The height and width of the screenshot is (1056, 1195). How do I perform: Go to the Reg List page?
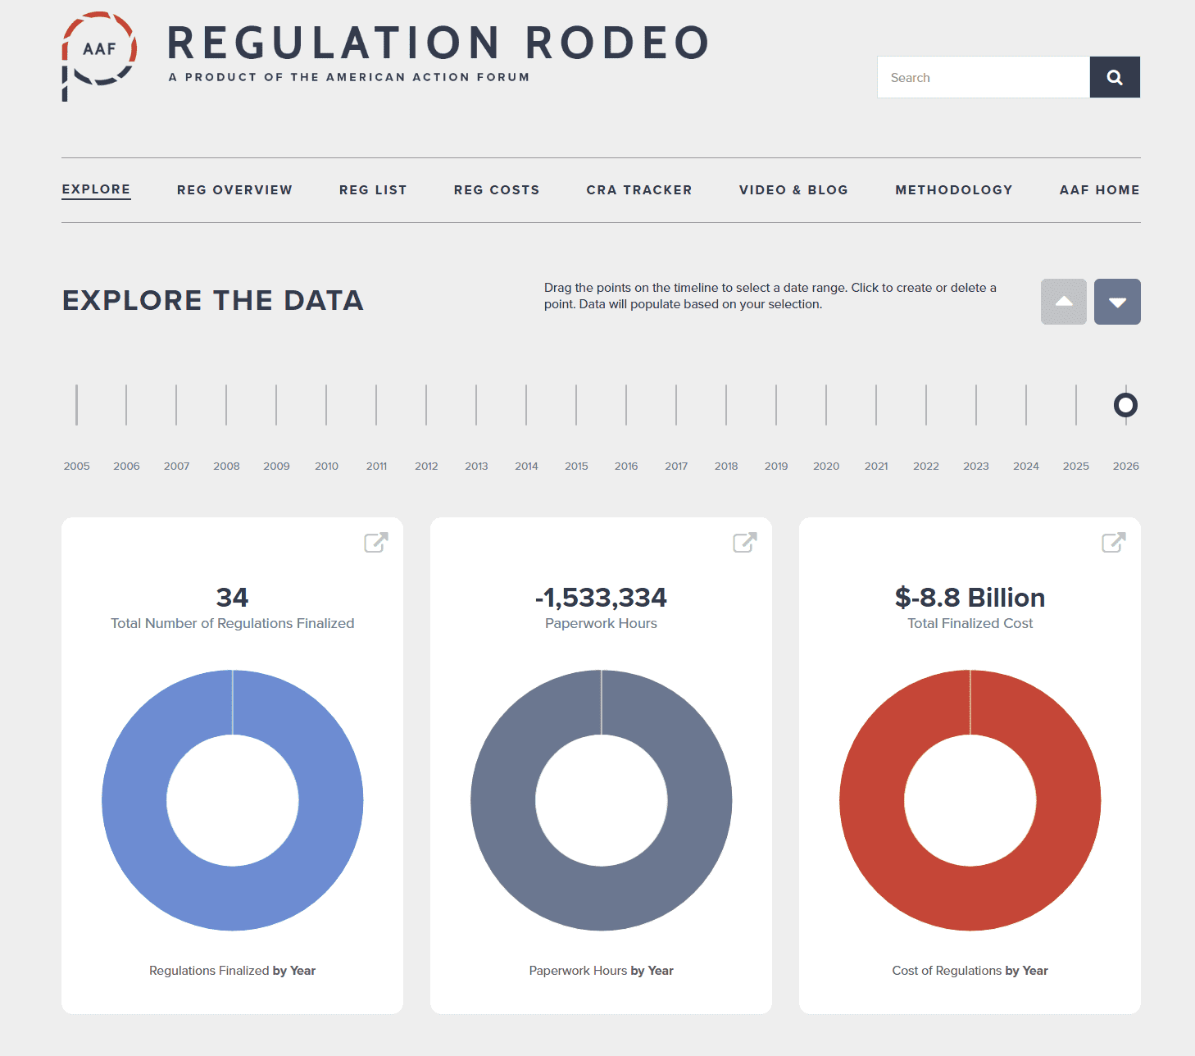(x=373, y=190)
